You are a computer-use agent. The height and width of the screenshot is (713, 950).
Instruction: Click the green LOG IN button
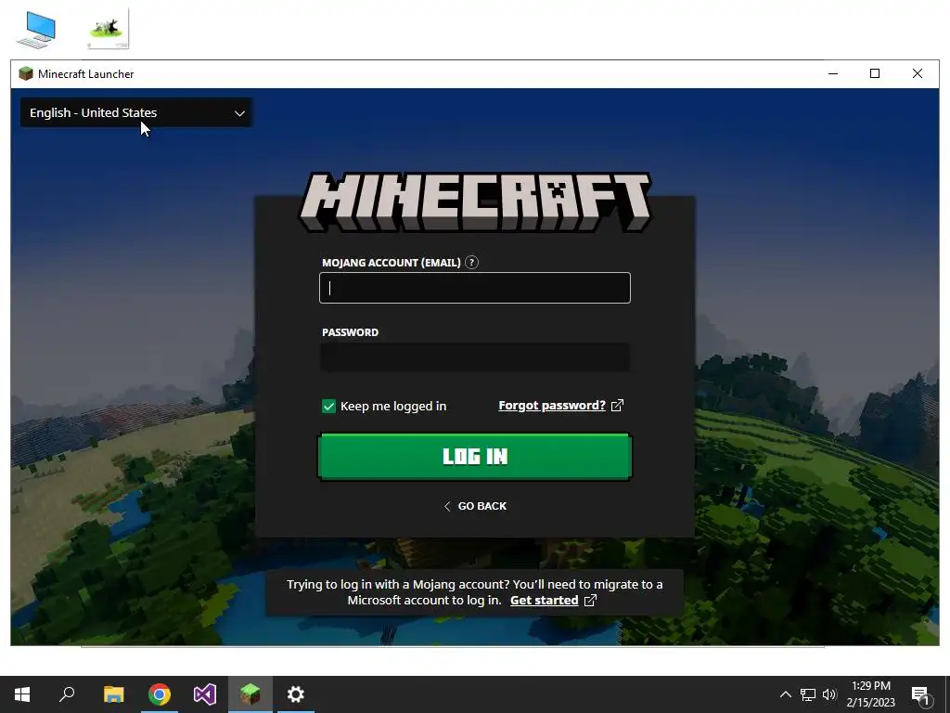tap(474, 457)
